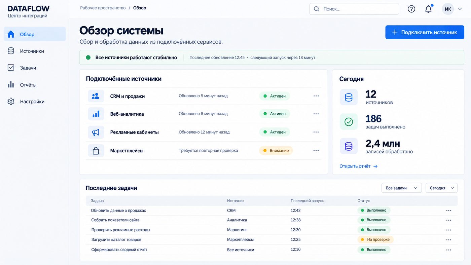Click the 12:42 launch time
Image resolution: width=471 pixels, height=265 pixels.
tap(296, 211)
